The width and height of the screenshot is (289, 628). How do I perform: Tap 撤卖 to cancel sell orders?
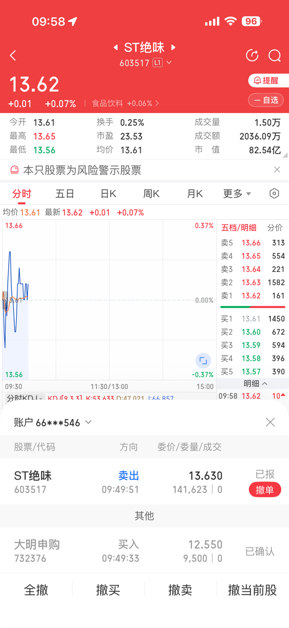click(x=180, y=590)
